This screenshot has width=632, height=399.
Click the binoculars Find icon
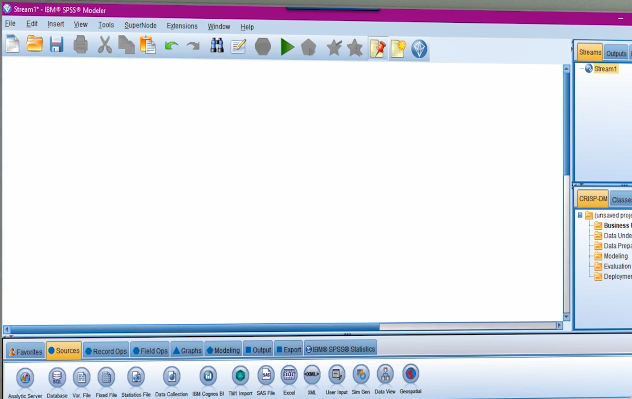point(217,46)
